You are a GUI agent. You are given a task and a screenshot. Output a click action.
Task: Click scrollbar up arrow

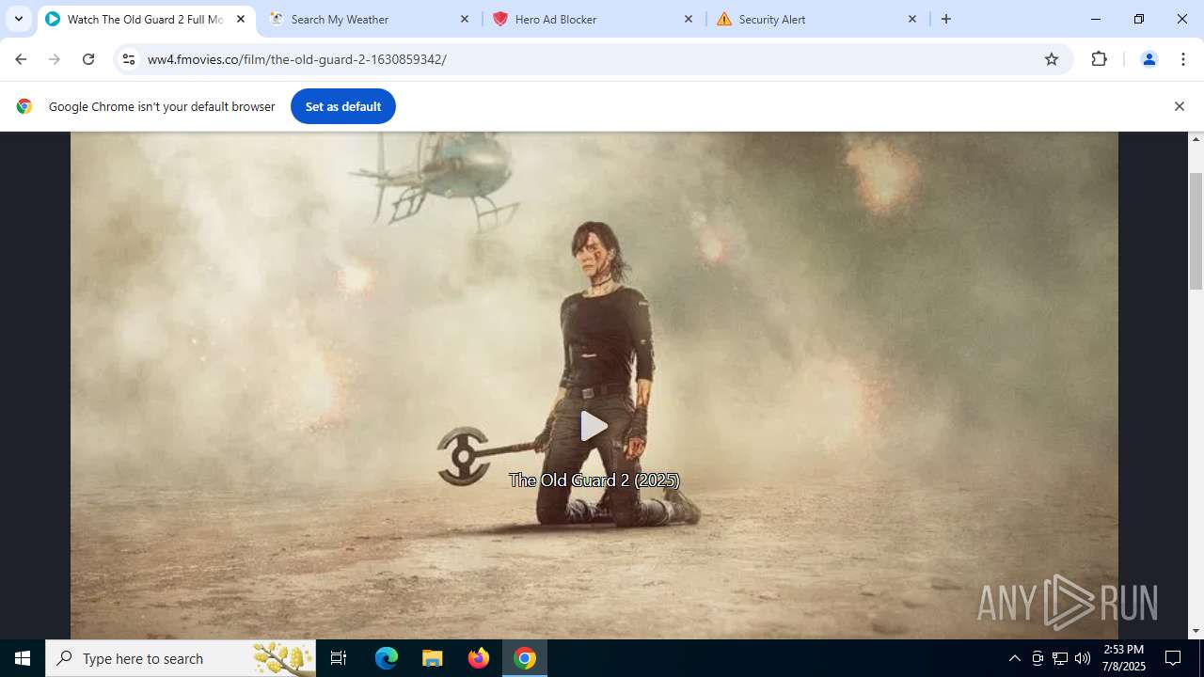[1196, 139]
